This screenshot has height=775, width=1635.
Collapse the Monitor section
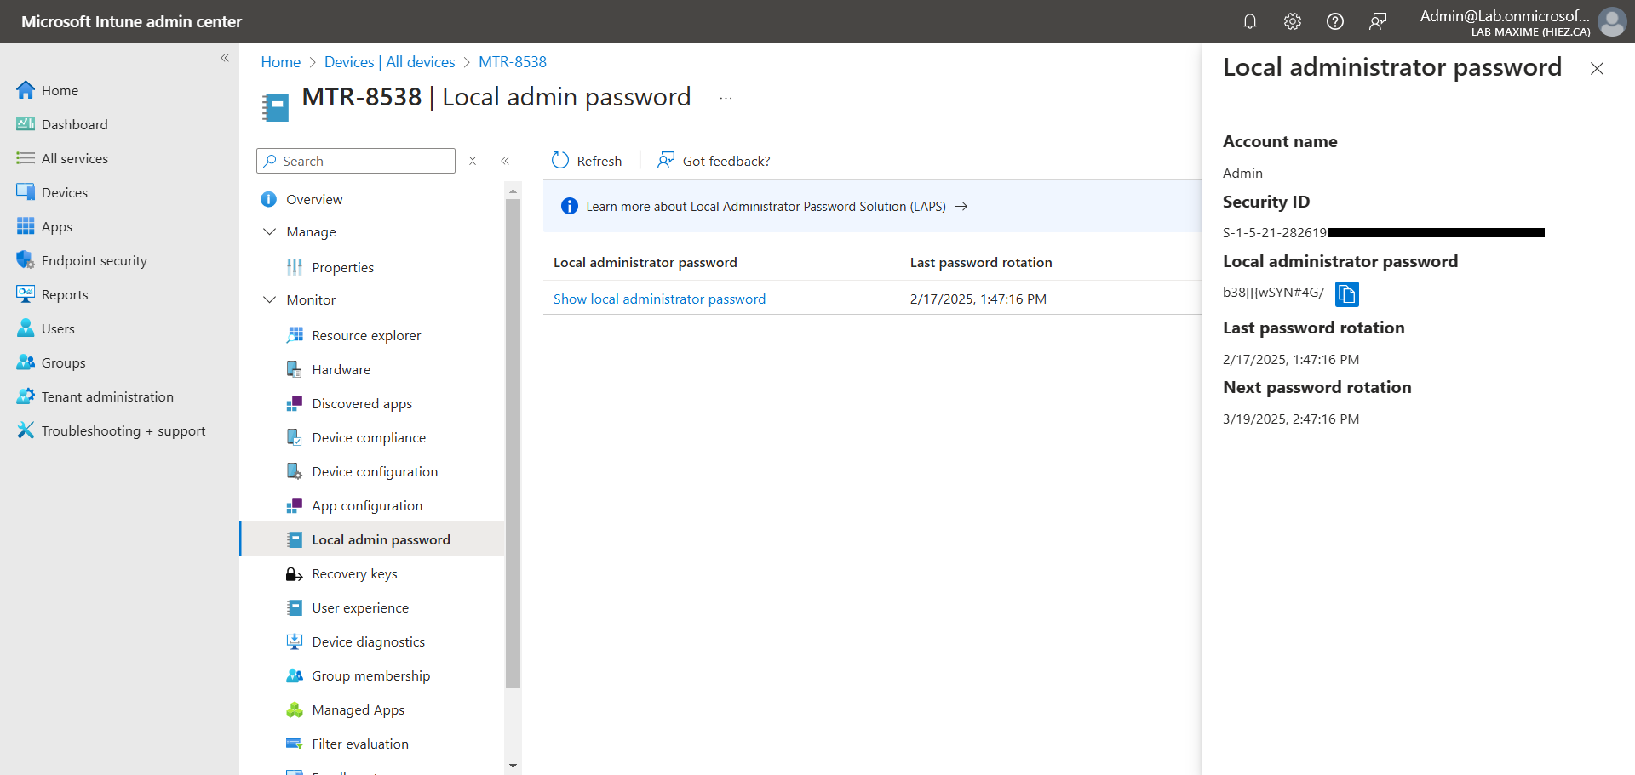tap(270, 299)
